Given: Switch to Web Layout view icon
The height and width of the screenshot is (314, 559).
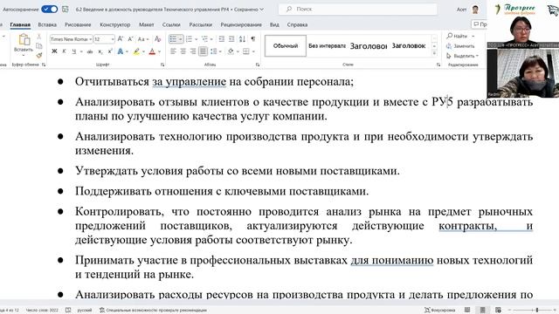Looking at the screenshot, I should coord(499,310).
